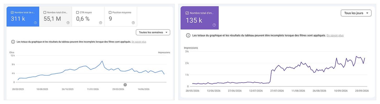Screen dimensions: 380x104
Task: Click the 55,1 M value
Action: click(x=52, y=19)
